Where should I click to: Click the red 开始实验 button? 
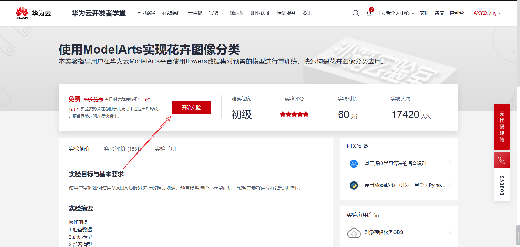[x=191, y=108]
